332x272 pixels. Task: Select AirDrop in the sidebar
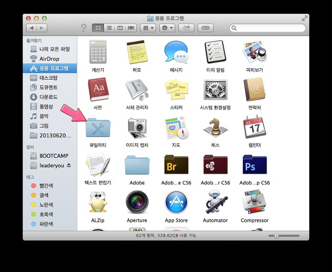coord(50,59)
